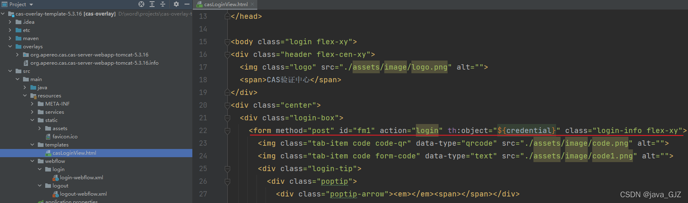688x203 pixels.
Task: Click the casLoginView.html file icon in tree
Action: 48,153
